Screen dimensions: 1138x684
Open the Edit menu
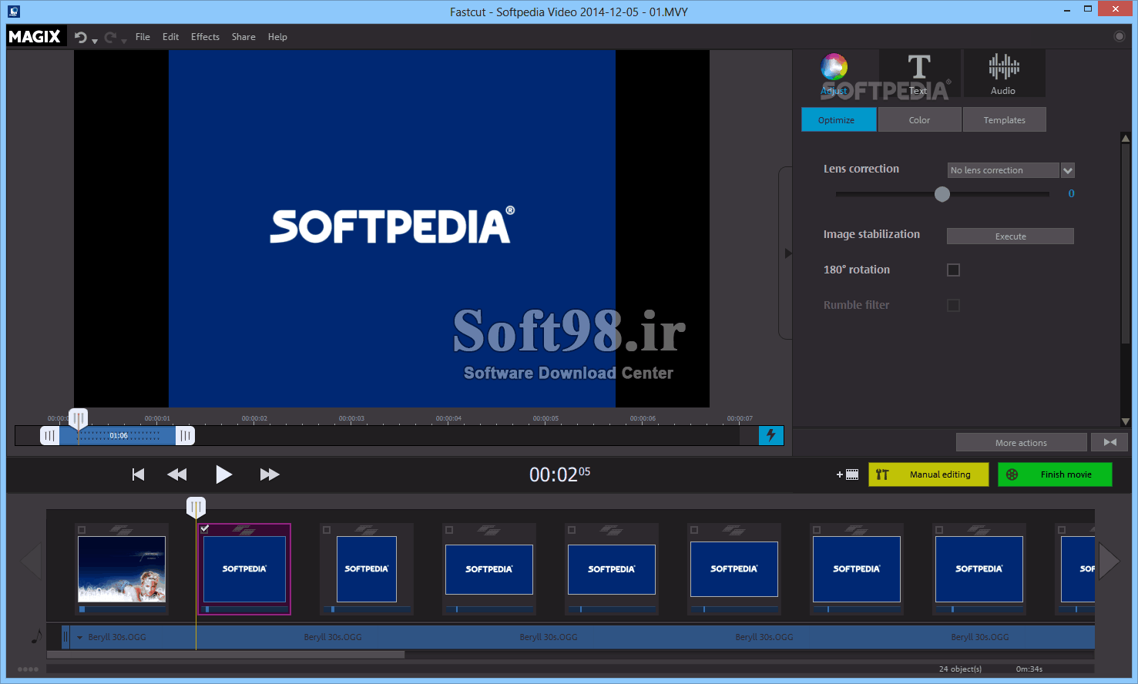[x=170, y=37]
